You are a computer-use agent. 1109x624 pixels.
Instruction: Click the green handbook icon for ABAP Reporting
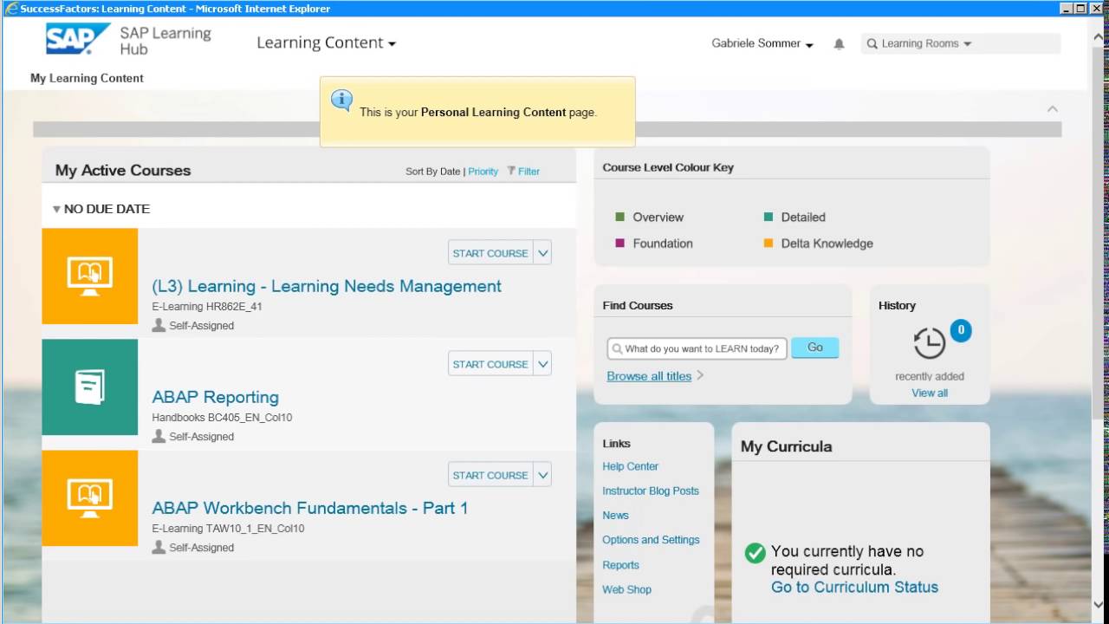(90, 387)
